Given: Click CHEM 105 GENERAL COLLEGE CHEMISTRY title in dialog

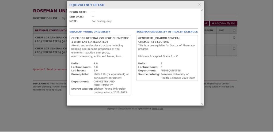Looking at the screenshot, I should click(x=100, y=40).
